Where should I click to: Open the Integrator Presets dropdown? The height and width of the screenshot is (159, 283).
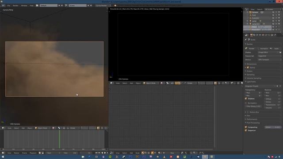[x=260, y=86]
